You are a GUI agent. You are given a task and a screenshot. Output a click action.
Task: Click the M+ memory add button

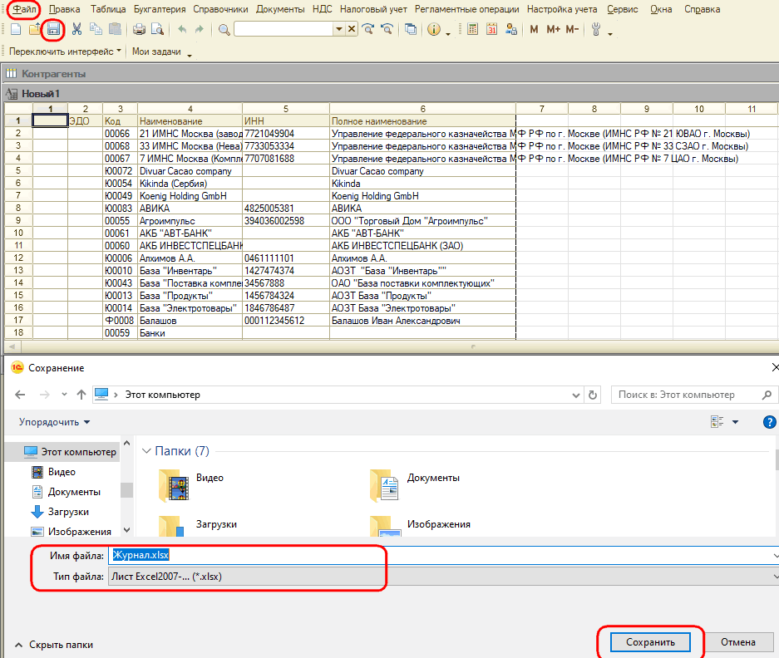click(553, 29)
